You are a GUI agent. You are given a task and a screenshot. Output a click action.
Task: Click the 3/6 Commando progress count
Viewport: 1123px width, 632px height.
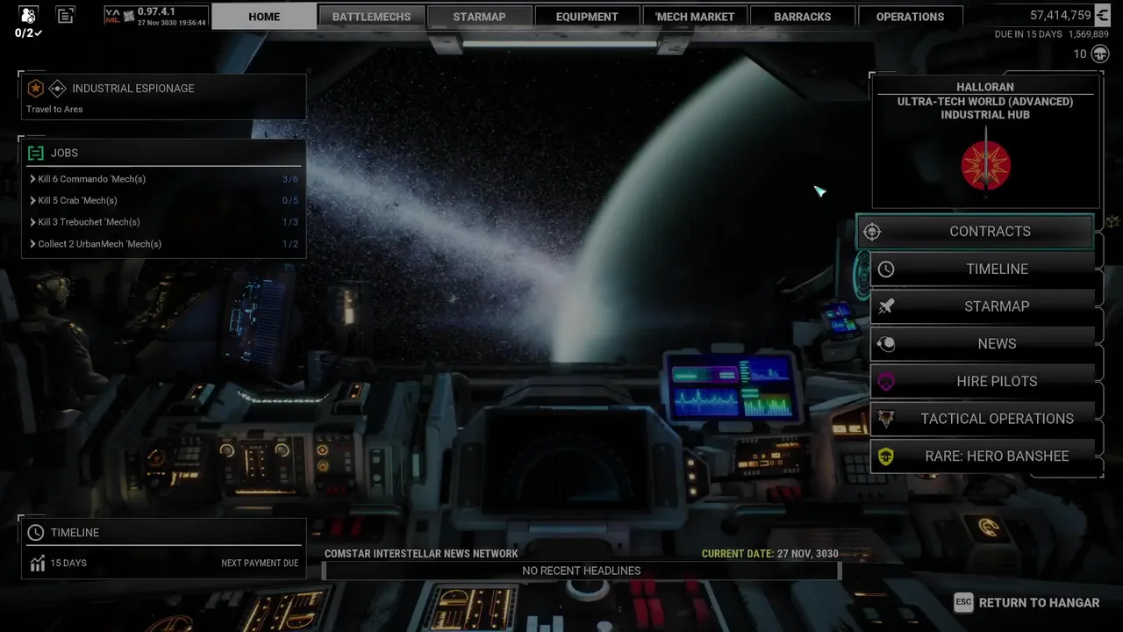[x=290, y=179]
